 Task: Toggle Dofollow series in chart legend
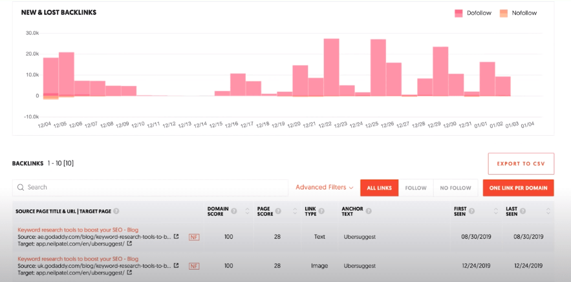coord(473,13)
